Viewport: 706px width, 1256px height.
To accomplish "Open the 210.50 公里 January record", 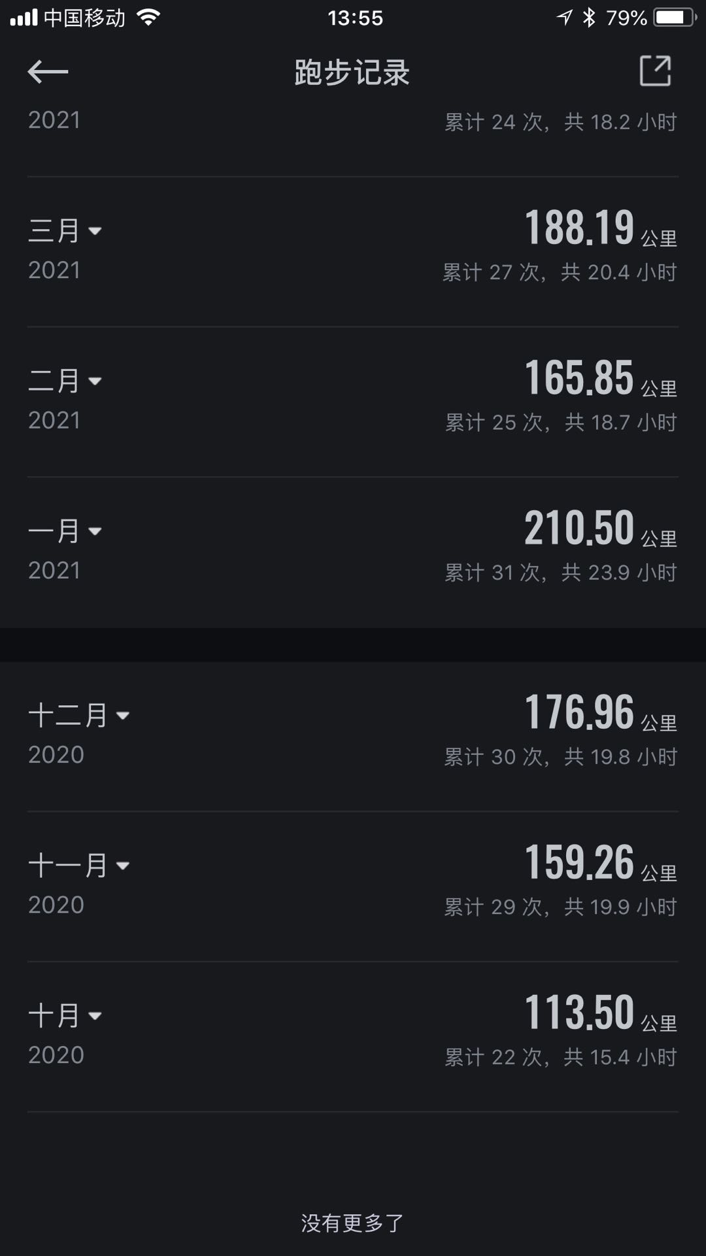I will click(x=353, y=552).
